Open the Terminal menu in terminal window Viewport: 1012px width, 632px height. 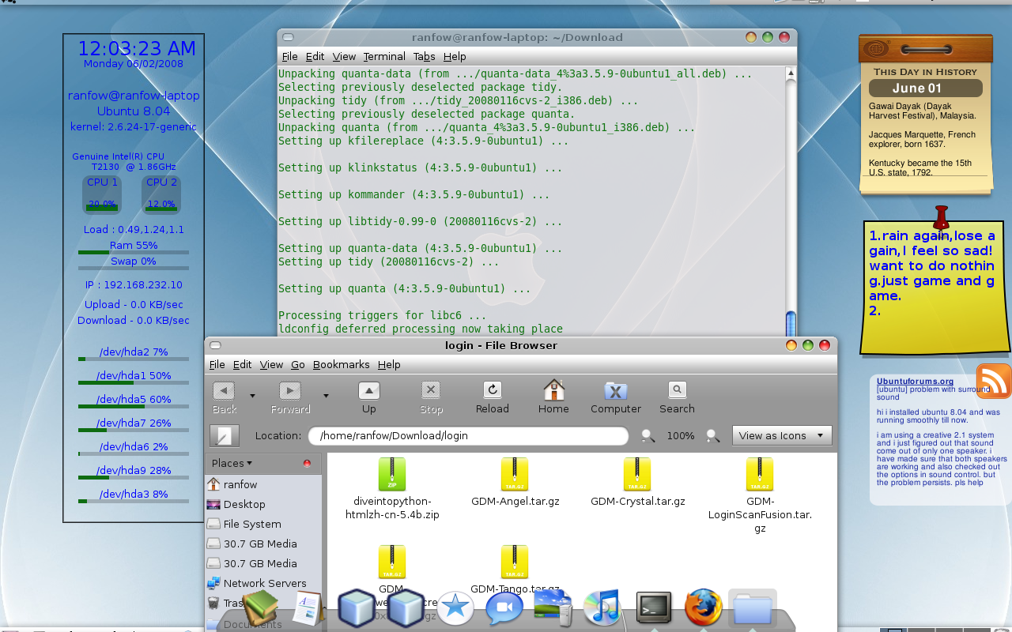click(x=384, y=56)
